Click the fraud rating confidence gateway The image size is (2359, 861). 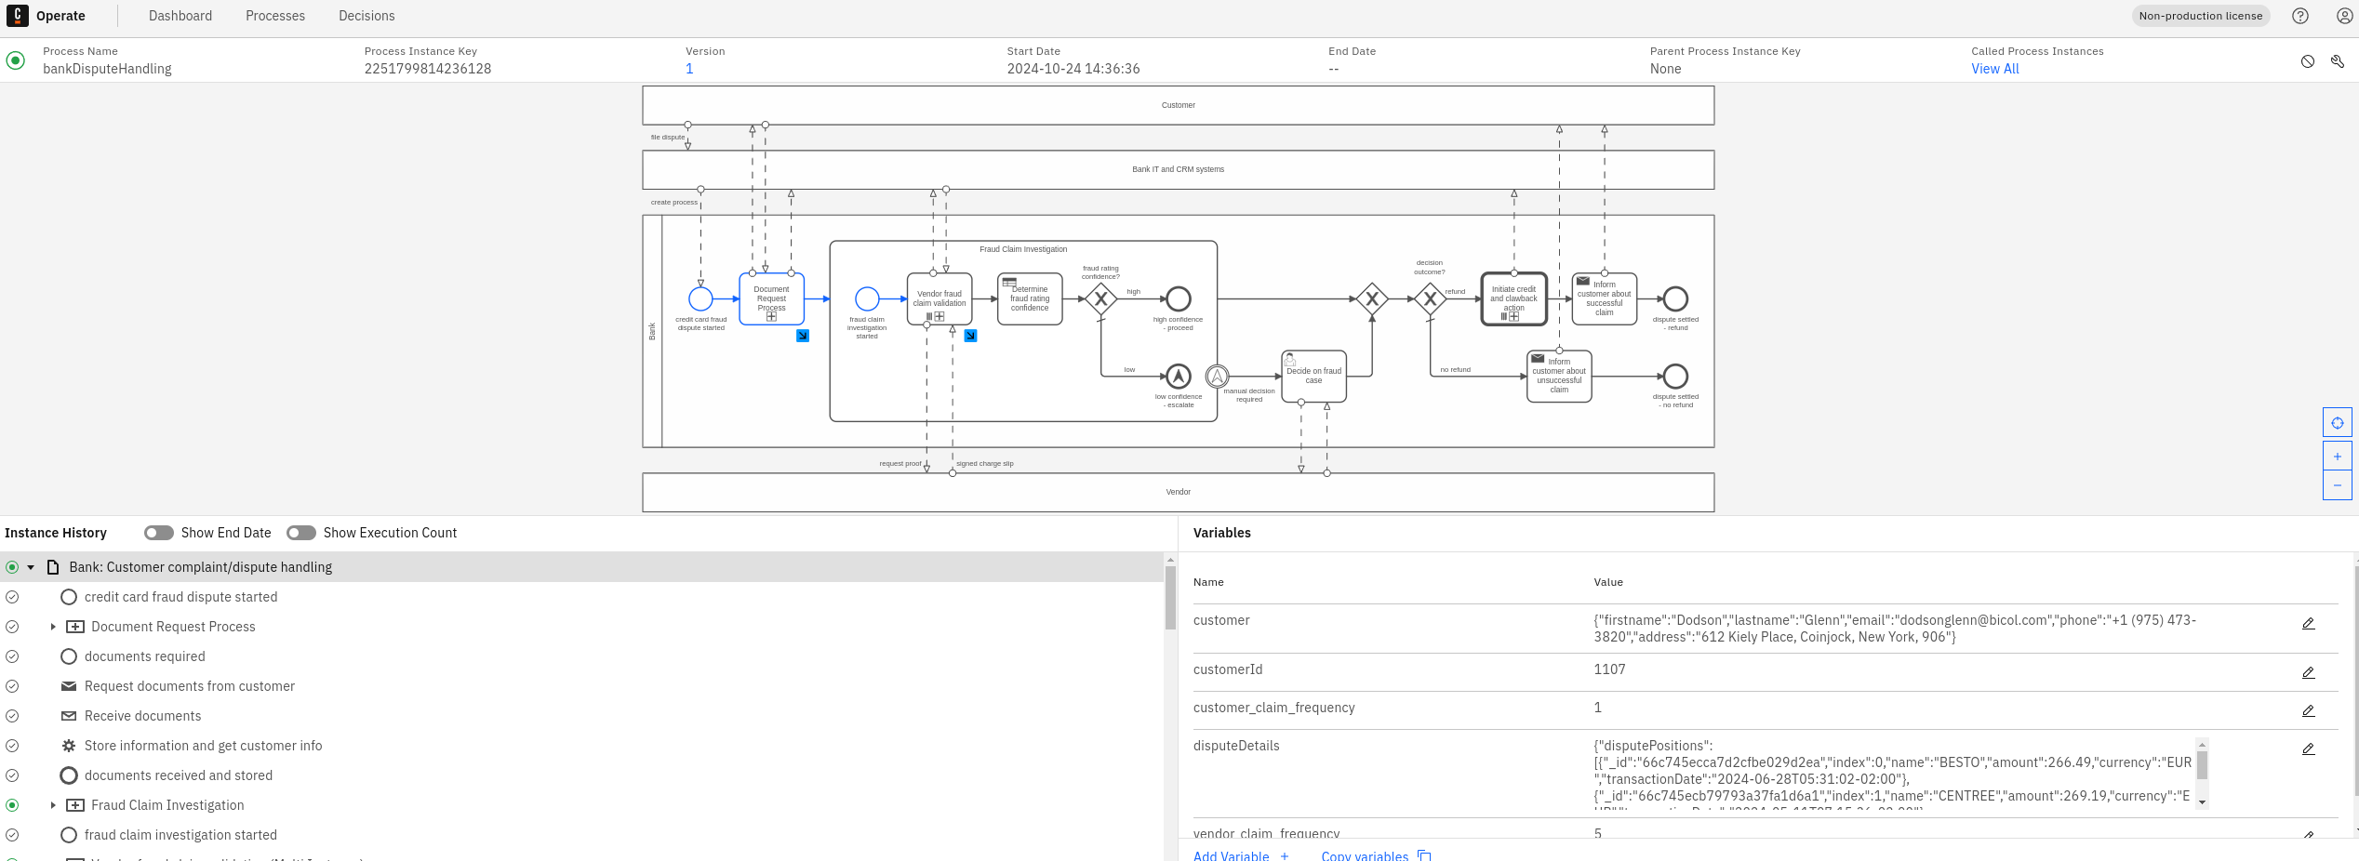(1100, 299)
